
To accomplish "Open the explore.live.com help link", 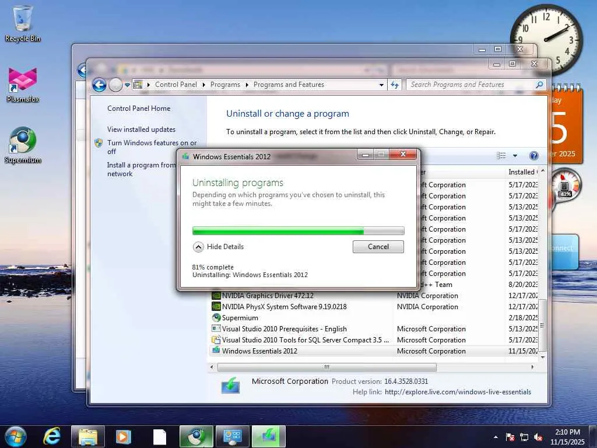I will [458, 392].
